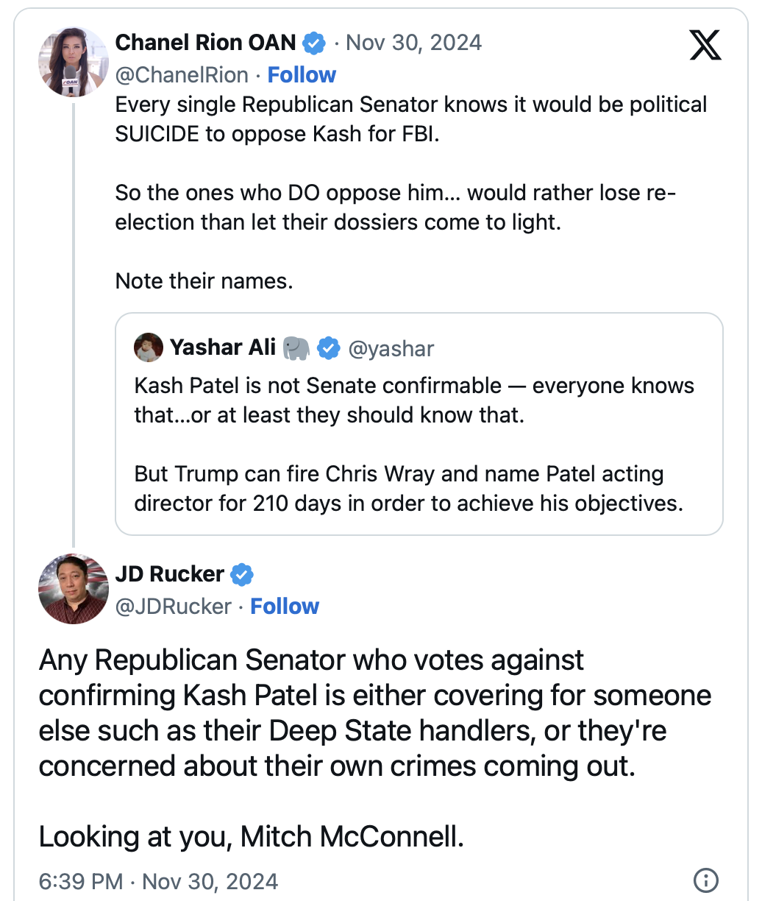Click the elephant emoji beside Yashar Ali
Screen dimensions: 762x901
tap(296, 348)
